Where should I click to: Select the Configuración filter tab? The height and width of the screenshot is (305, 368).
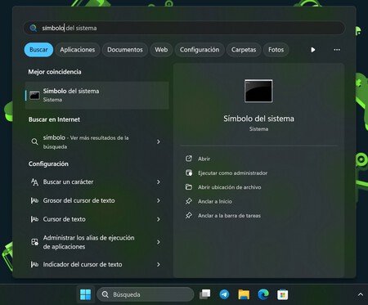point(200,50)
